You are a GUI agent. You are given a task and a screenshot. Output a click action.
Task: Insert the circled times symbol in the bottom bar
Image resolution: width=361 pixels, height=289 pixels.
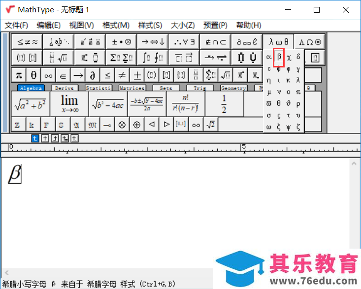122,125
